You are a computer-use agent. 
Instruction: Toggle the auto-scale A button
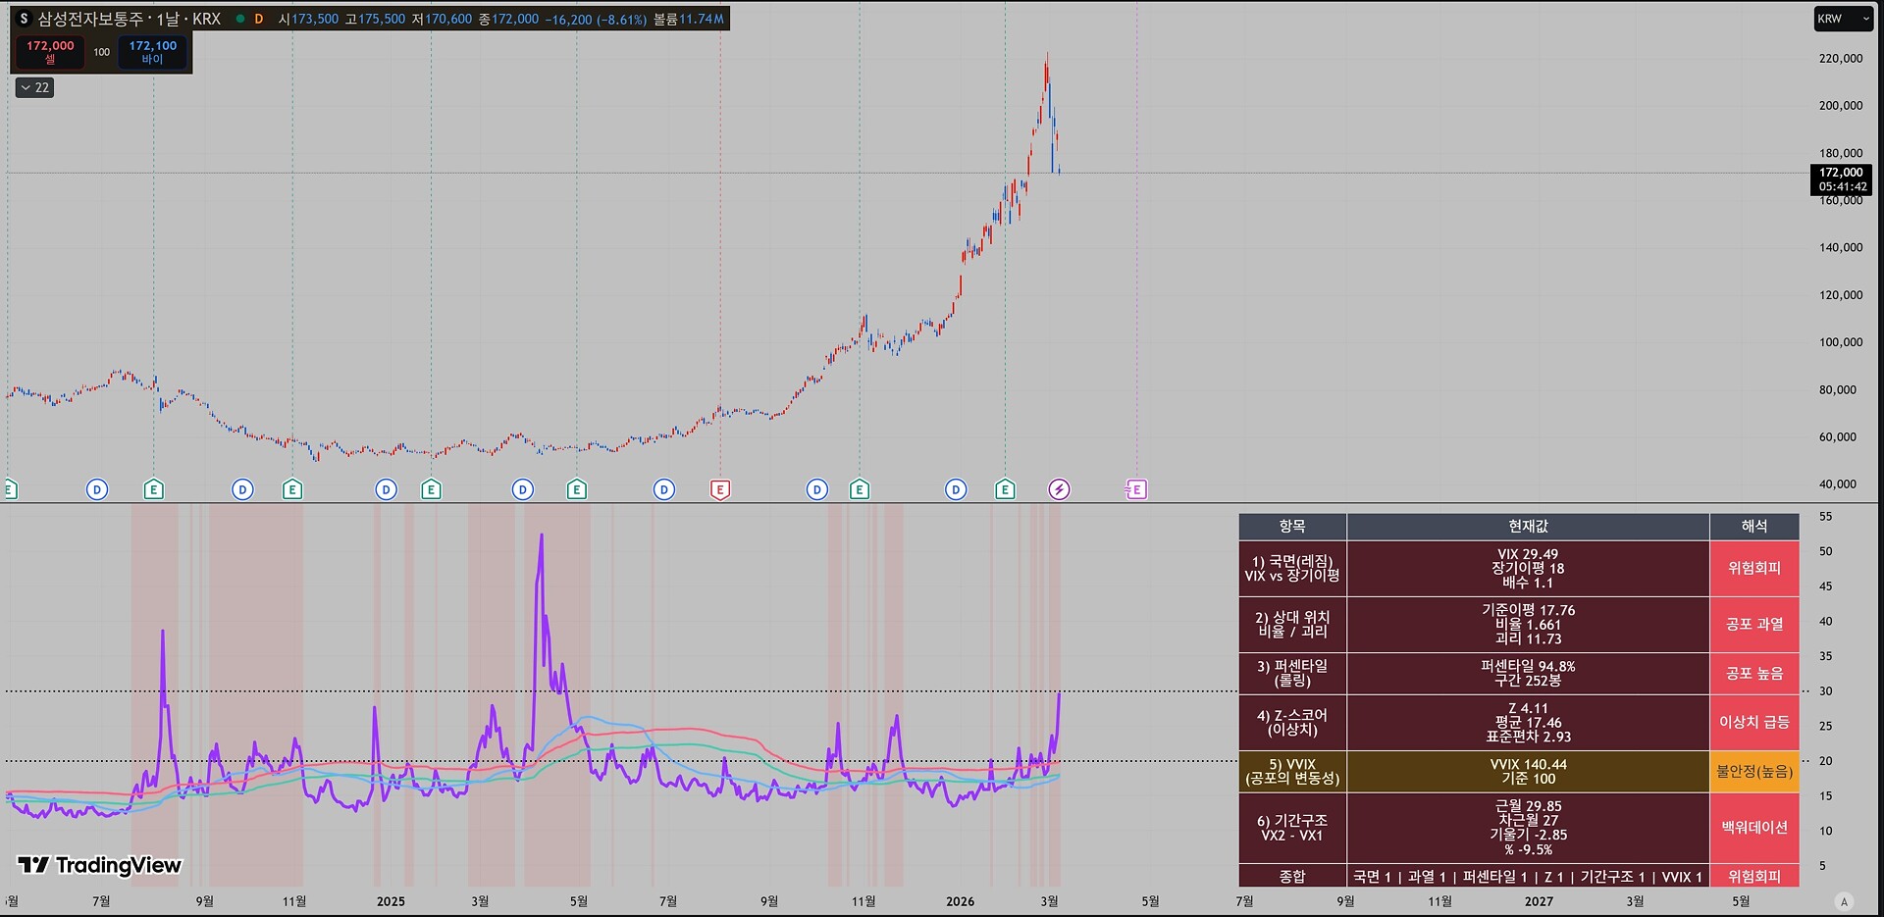coord(1844,901)
